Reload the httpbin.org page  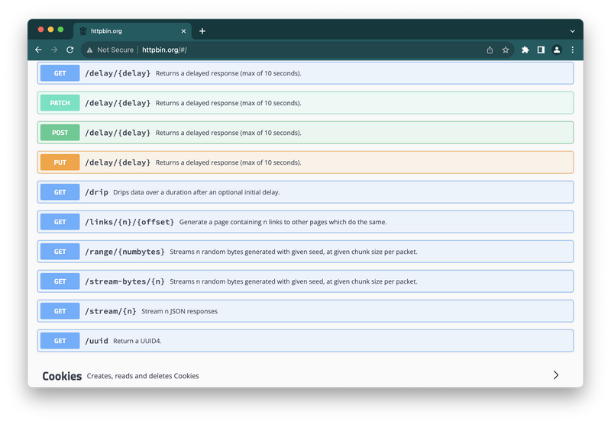(70, 50)
